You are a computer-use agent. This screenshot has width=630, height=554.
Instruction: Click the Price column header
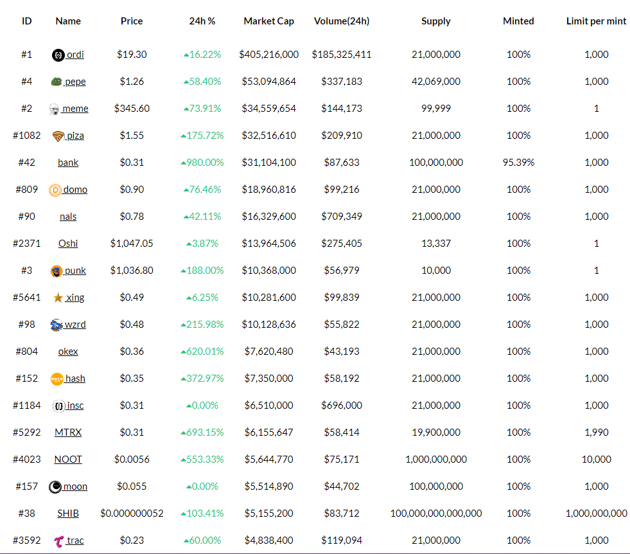pos(132,21)
